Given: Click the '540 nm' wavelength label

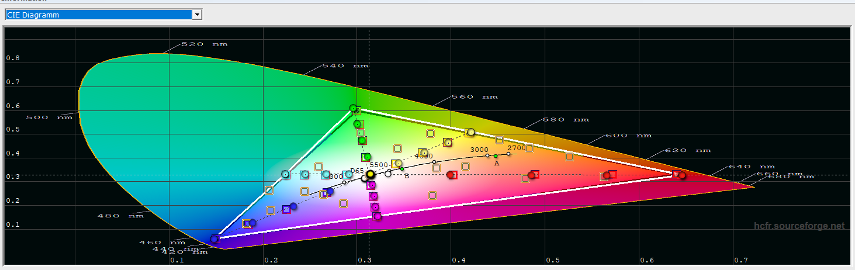Looking at the screenshot, I should pyautogui.click(x=345, y=65).
